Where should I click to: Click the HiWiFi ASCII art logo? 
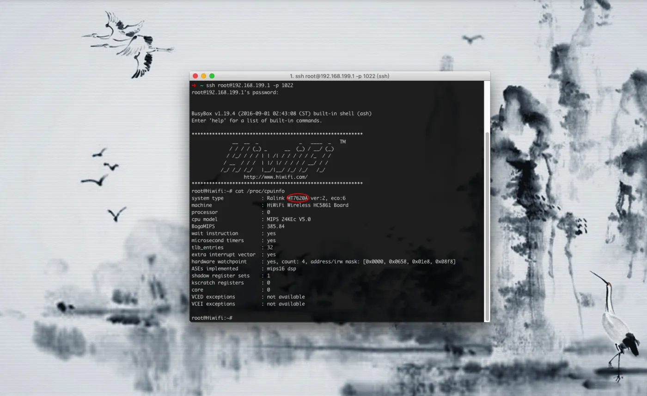coord(277,156)
